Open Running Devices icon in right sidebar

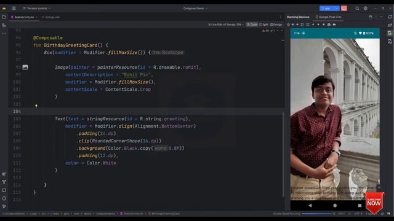390,33
